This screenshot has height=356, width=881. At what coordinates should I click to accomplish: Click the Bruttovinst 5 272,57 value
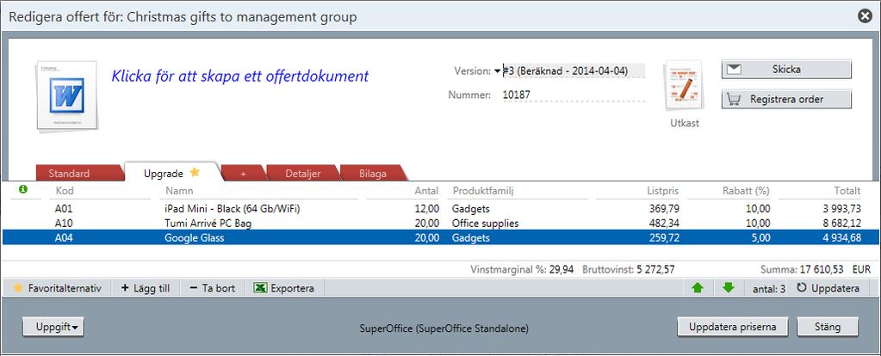coord(655,270)
